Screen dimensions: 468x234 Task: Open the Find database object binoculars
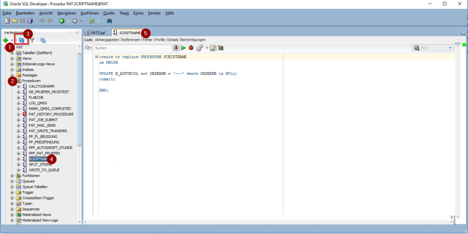pos(109,21)
